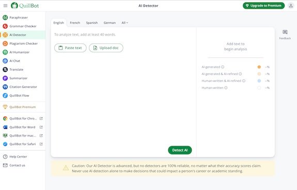Click the blue Human-written & AI-refined dot
This screenshot has height=190, width=297.
pyautogui.click(x=259, y=81)
